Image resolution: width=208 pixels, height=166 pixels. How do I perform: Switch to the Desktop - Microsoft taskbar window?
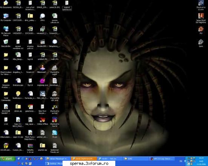click(x=54, y=163)
